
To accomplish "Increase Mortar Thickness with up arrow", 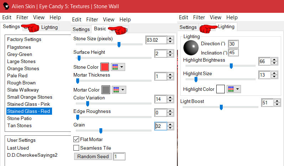I will point(170,74).
